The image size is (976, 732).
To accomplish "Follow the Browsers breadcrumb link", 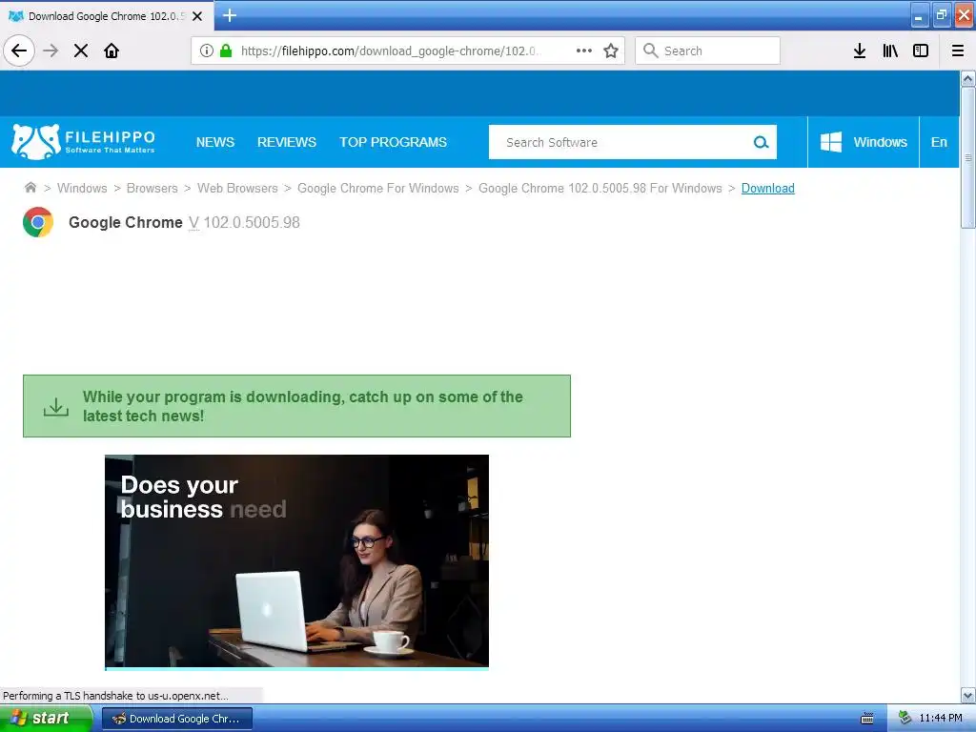I will pyautogui.click(x=152, y=188).
